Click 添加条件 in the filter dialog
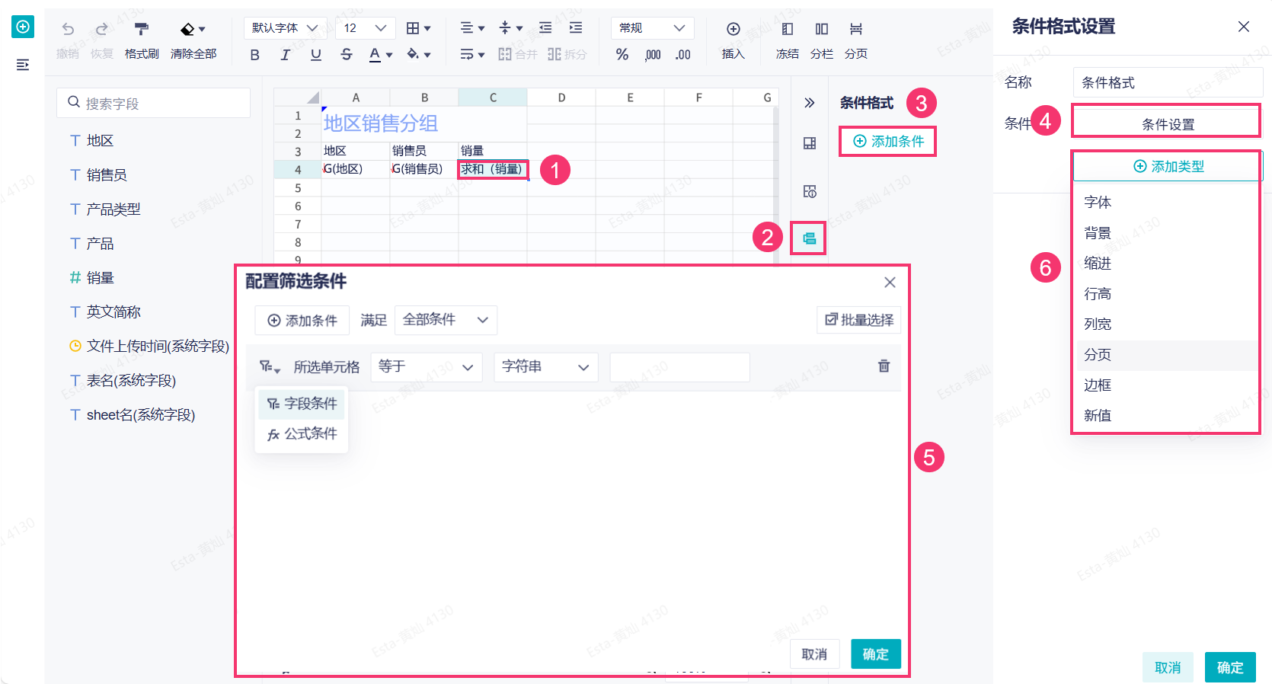The width and height of the screenshot is (1272, 684). point(302,321)
